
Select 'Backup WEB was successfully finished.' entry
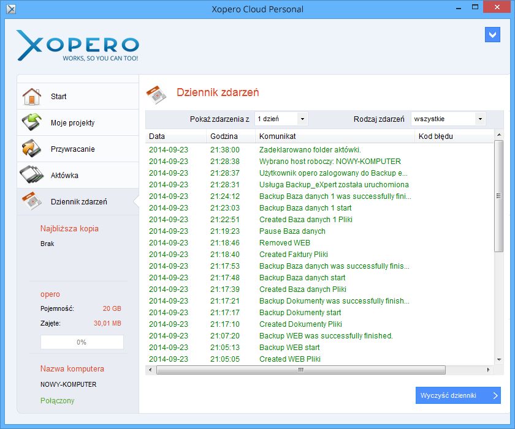[319, 336]
